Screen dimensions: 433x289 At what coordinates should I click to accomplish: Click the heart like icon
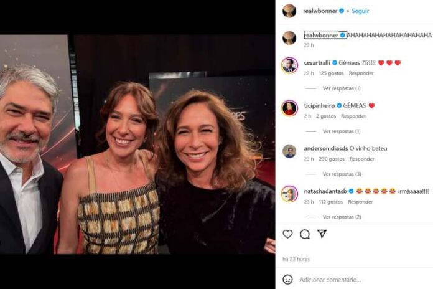coord(287,234)
